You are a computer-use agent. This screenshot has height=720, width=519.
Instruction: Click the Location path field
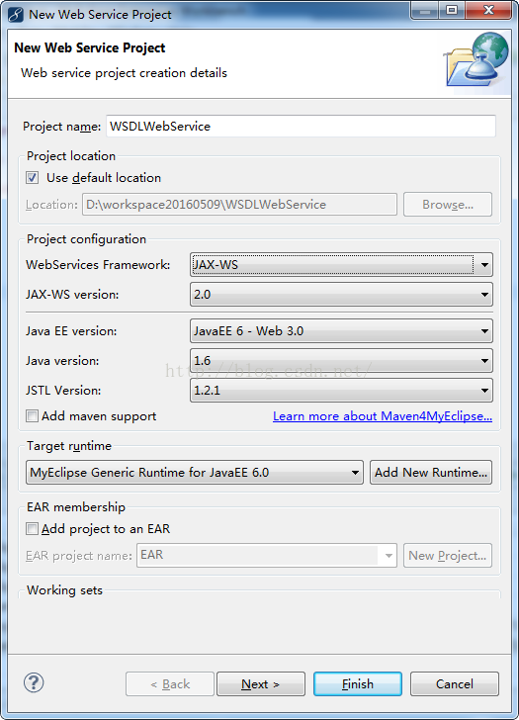[239, 205]
